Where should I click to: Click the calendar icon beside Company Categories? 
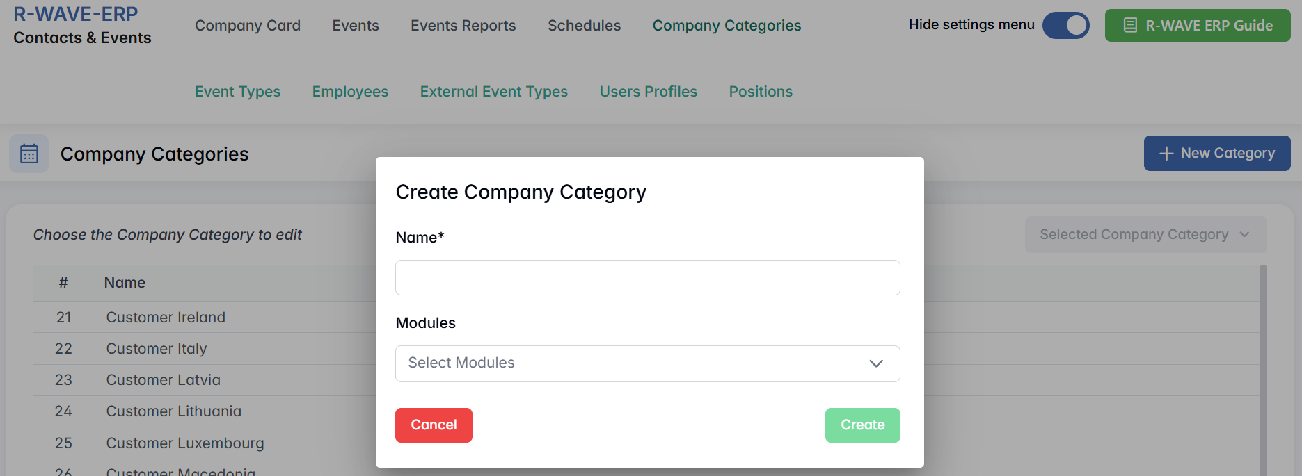(29, 154)
